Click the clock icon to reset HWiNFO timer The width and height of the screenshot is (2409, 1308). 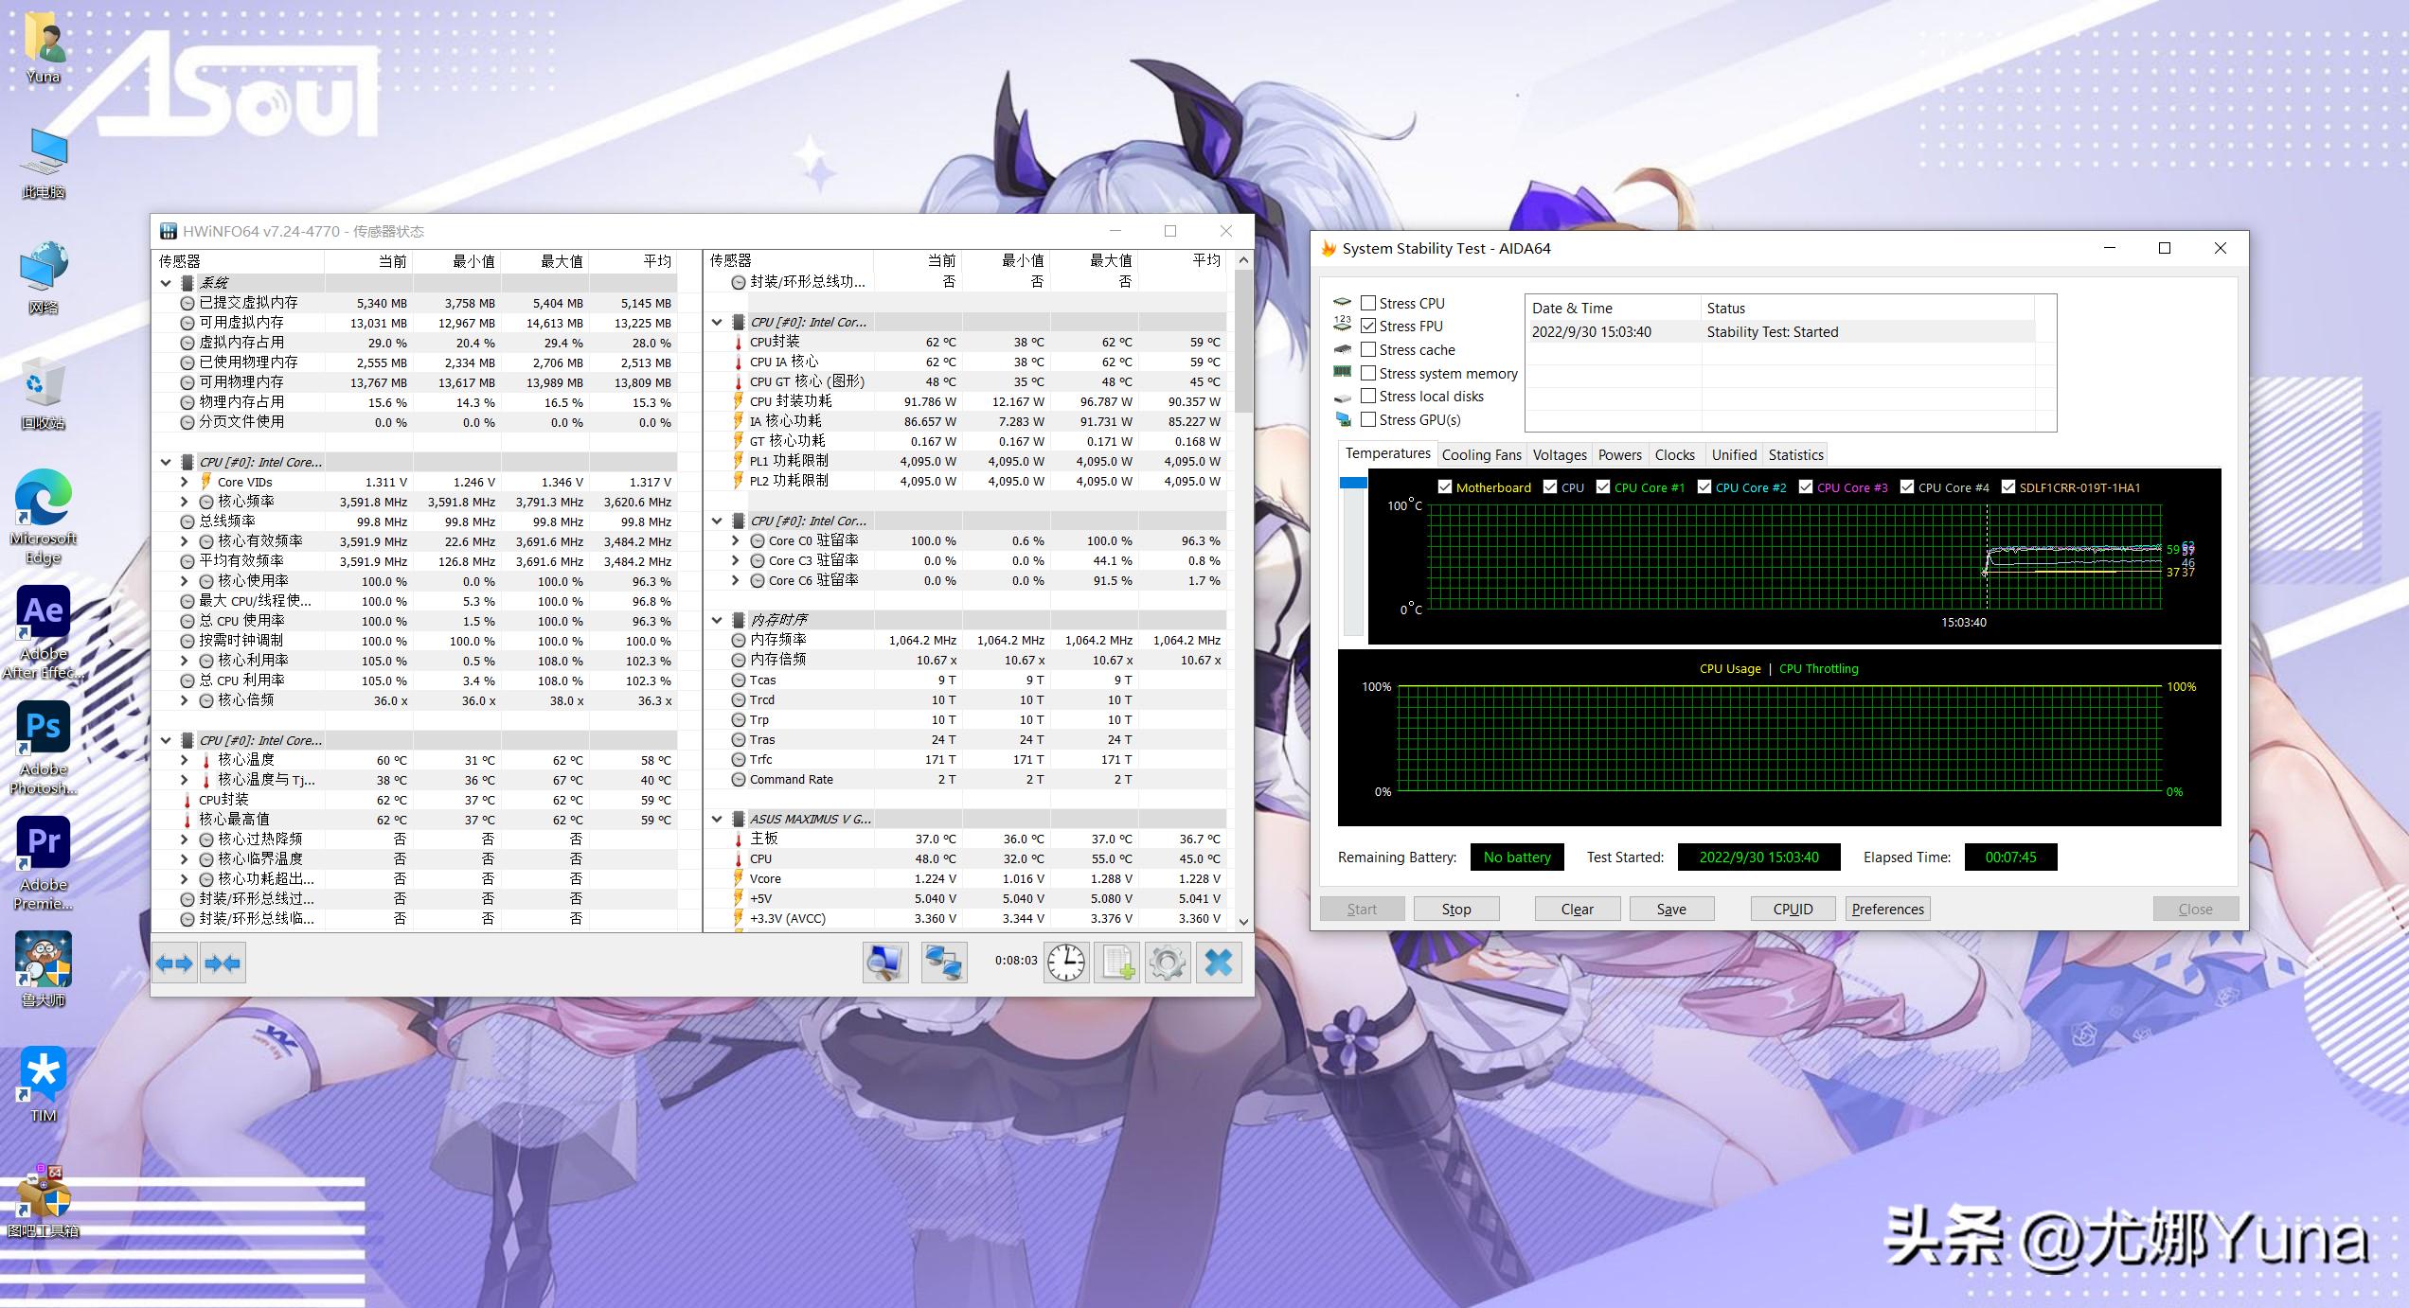click(x=1065, y=962)
